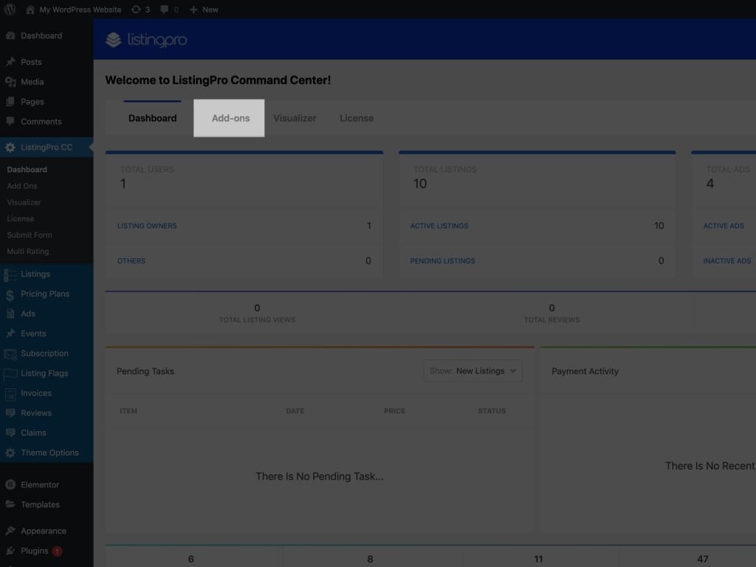Switch to the License tab
Image resolution: width=756 pixels, height=567 pixels.
click(x=357, y=118)
